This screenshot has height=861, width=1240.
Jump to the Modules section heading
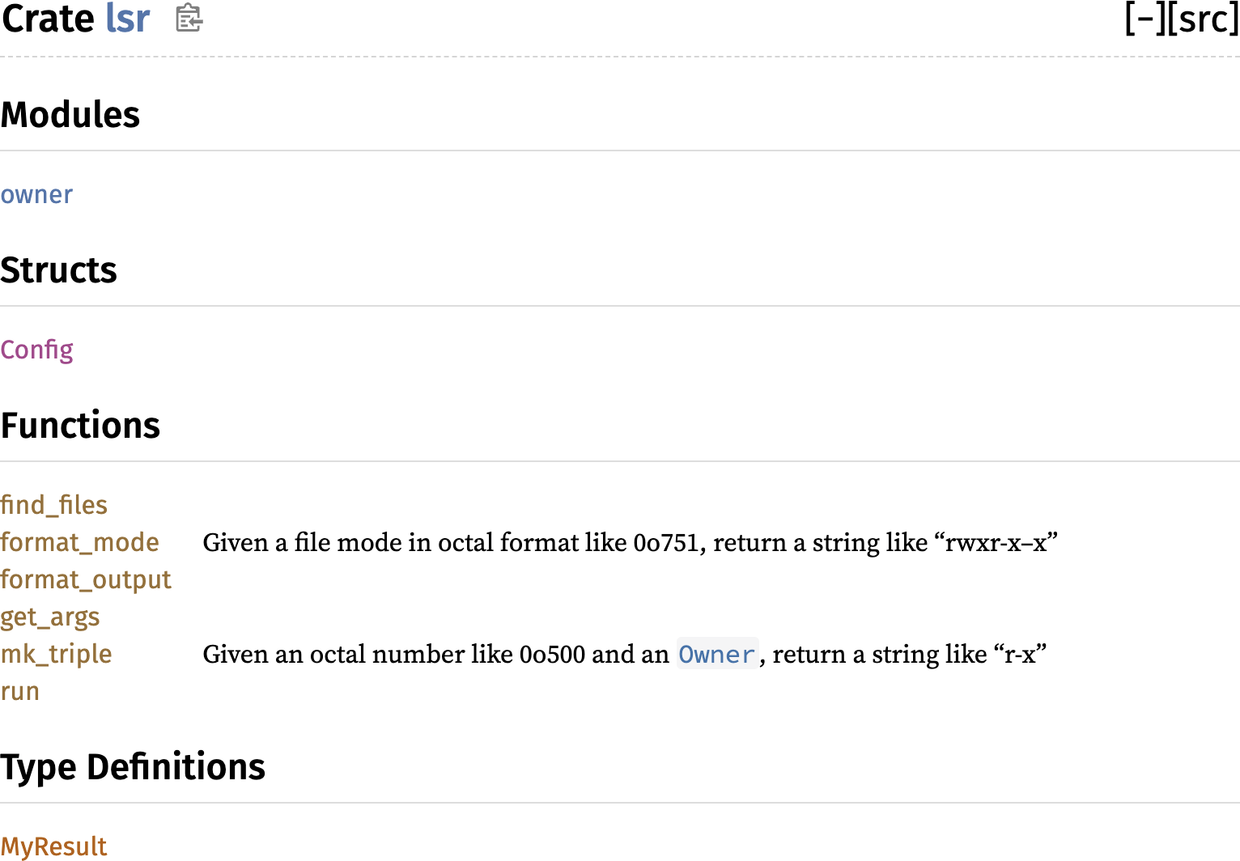pyautogui.click(x=70, y=115)
